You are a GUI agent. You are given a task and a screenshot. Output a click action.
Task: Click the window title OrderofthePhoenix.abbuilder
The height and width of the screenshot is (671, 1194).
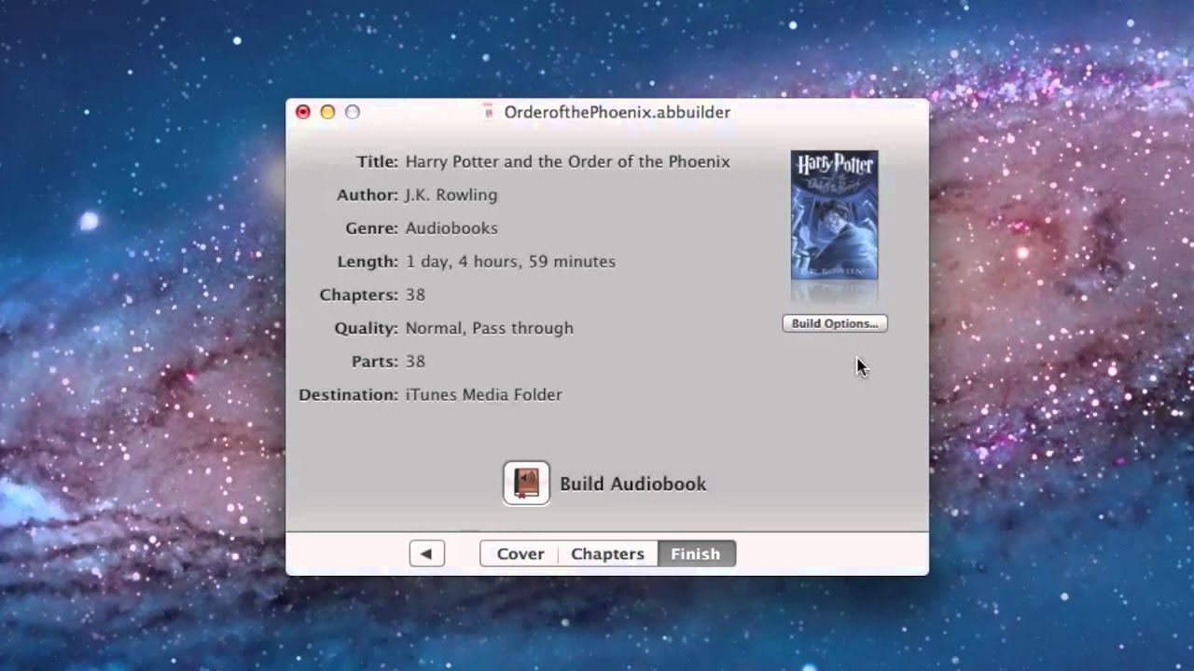pos(617,112)
